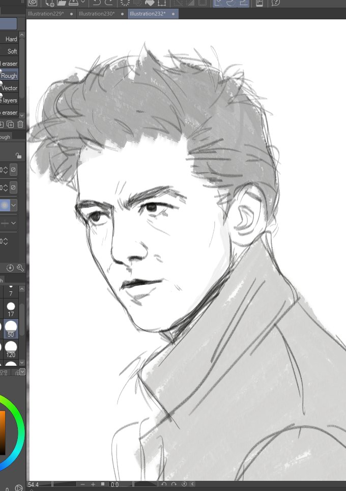This screenshot has height=491, width=346.
Task: Expand the Save options dropdown arrow
Action: [x=83, y=3]
